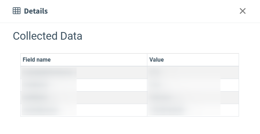Click the Details title text
Viewport: 260px width, 134px height.
pyautogui.click(x=36, y=11)
